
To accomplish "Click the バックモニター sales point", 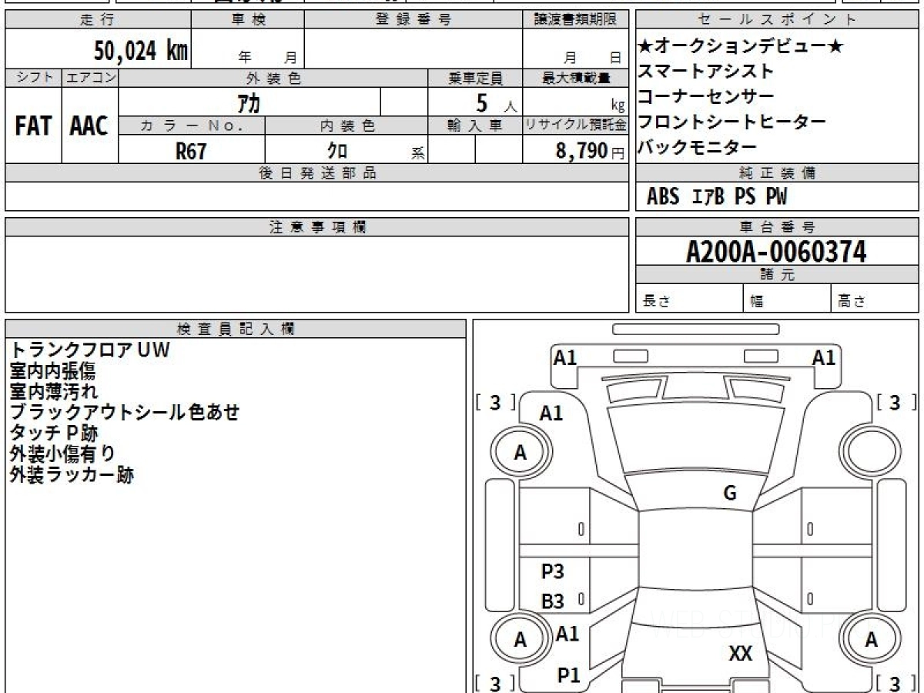I will pos(698,147).
